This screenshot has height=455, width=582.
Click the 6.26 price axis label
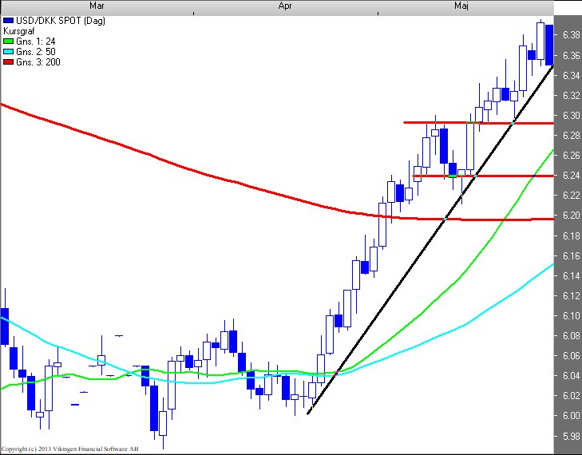click(x=572, y=156)
